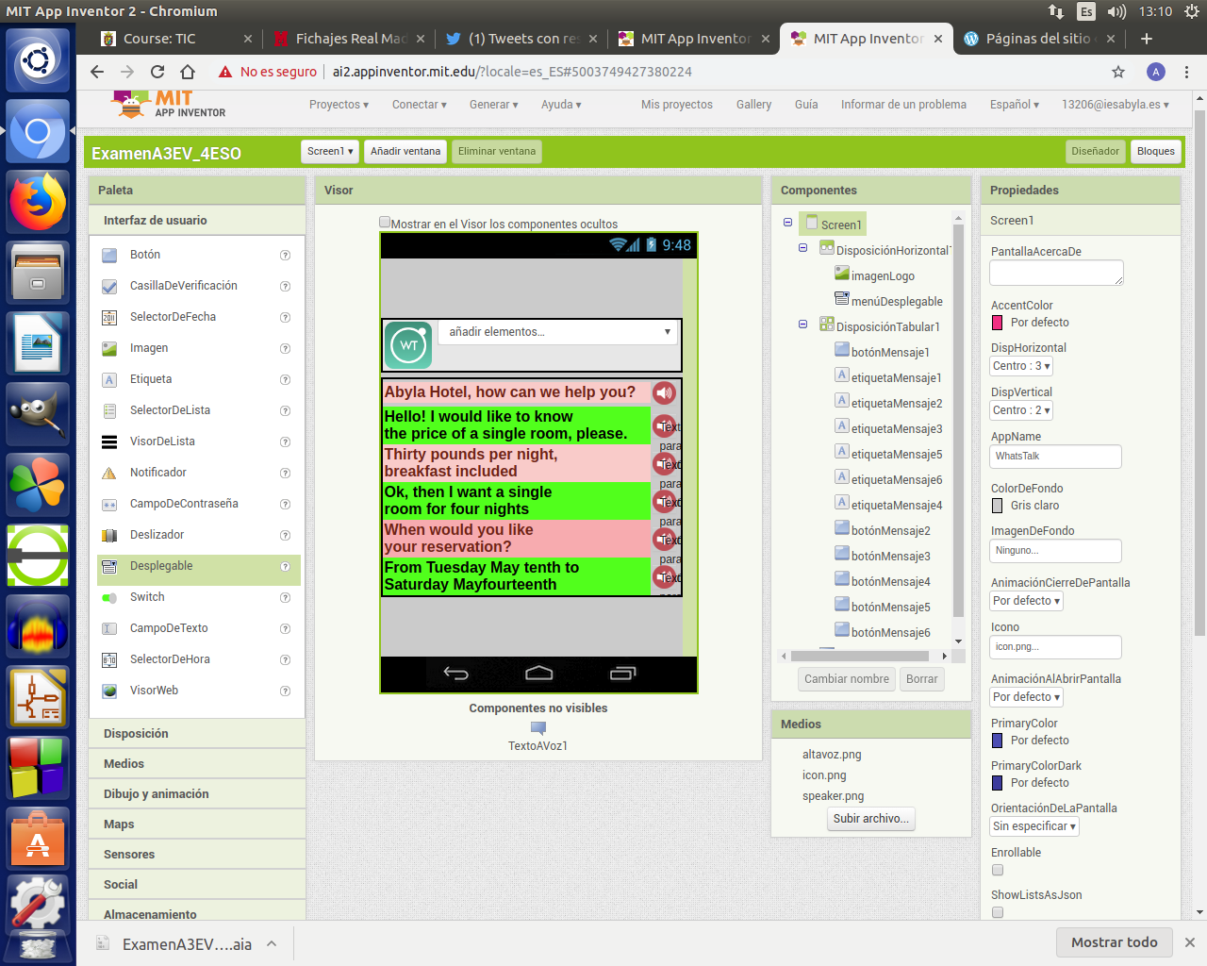The image size is (1207, 966).
Task: Enable the Enrollable checkbox
Action: tap(998, 870)
